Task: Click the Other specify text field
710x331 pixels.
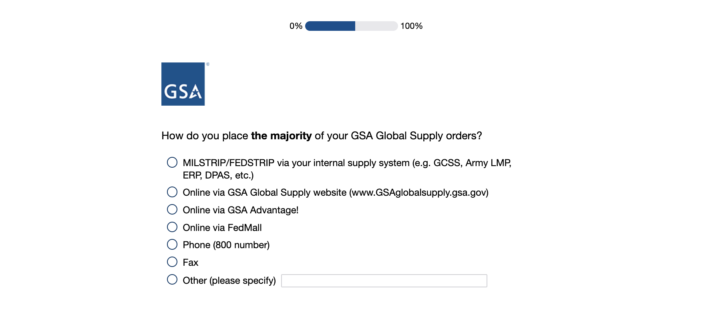Action: click(384, 281)
